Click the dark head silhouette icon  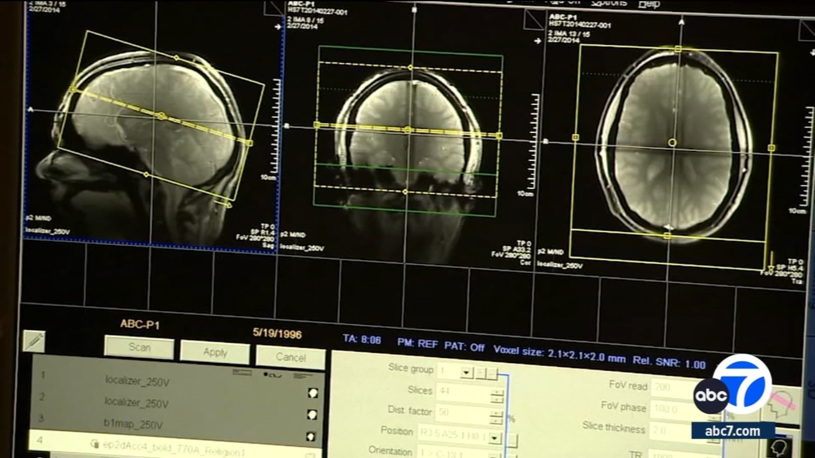(779, 447)
